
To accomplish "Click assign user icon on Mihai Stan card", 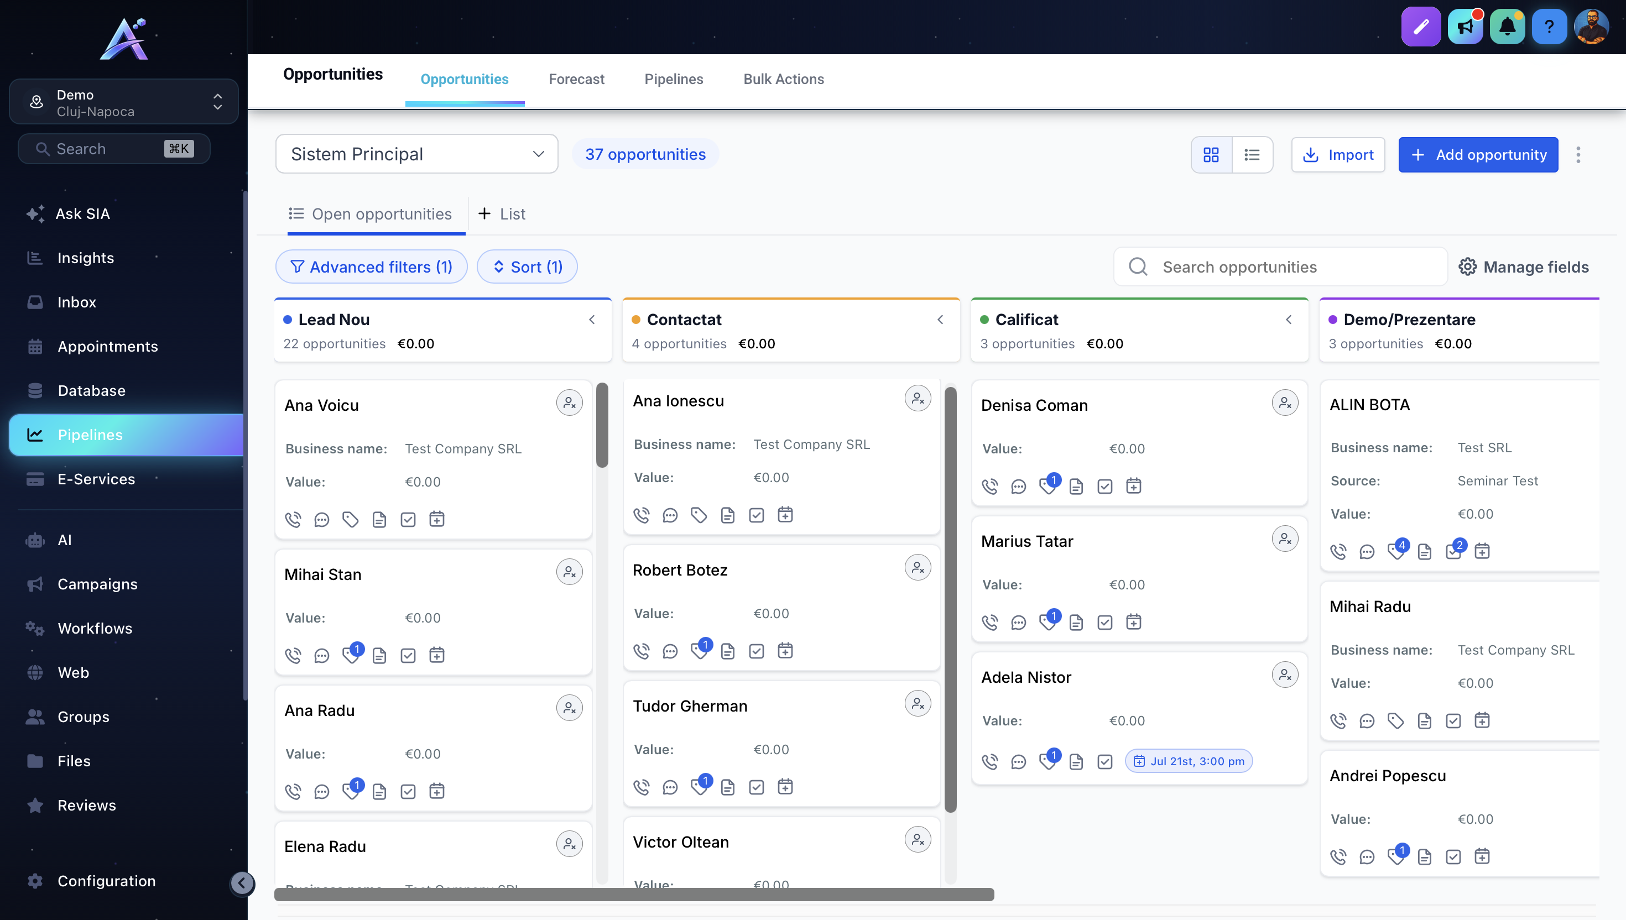I will click(x=570, y=572).
